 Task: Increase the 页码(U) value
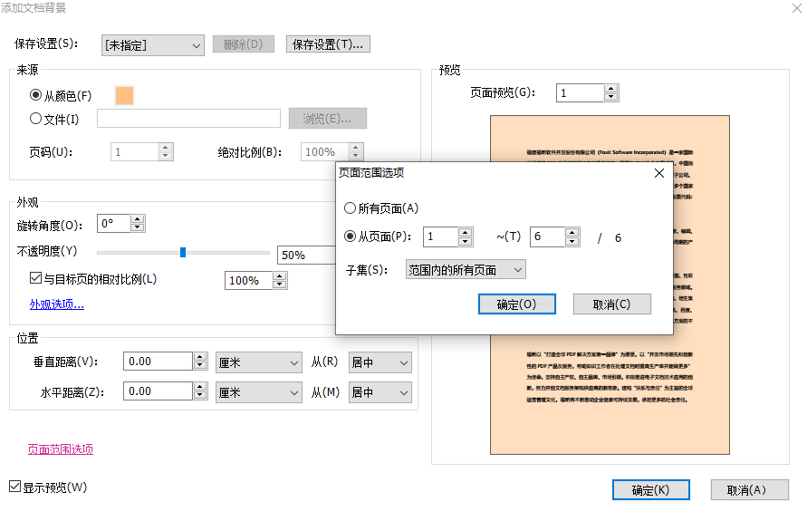(165, 147)
